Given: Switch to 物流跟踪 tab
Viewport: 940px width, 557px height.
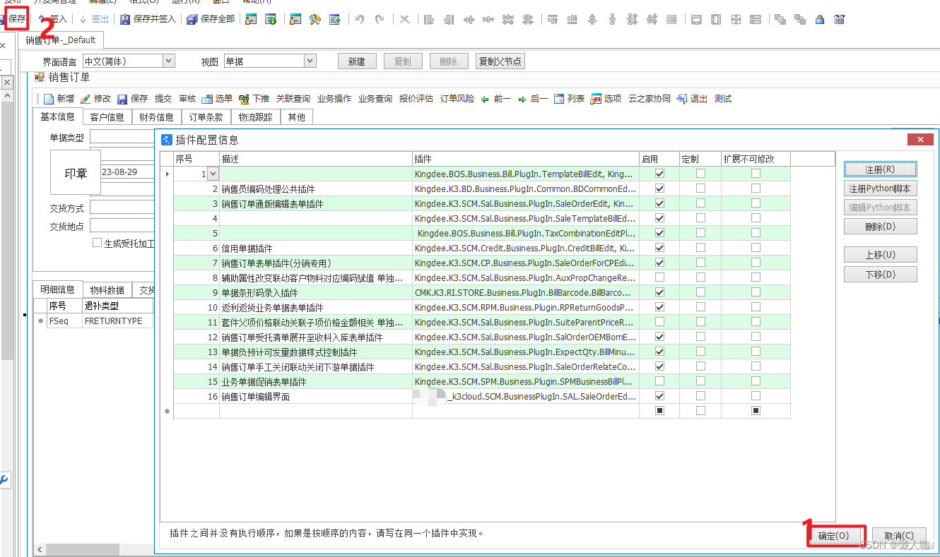Looking at the screenshot, I should [x=255, y=117].
